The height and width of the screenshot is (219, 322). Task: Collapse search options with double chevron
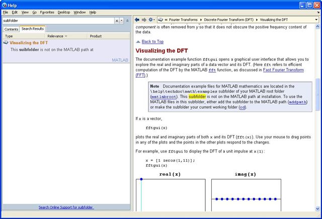coord(127,21)
